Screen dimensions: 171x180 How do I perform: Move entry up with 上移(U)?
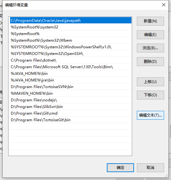coord(150,82)
